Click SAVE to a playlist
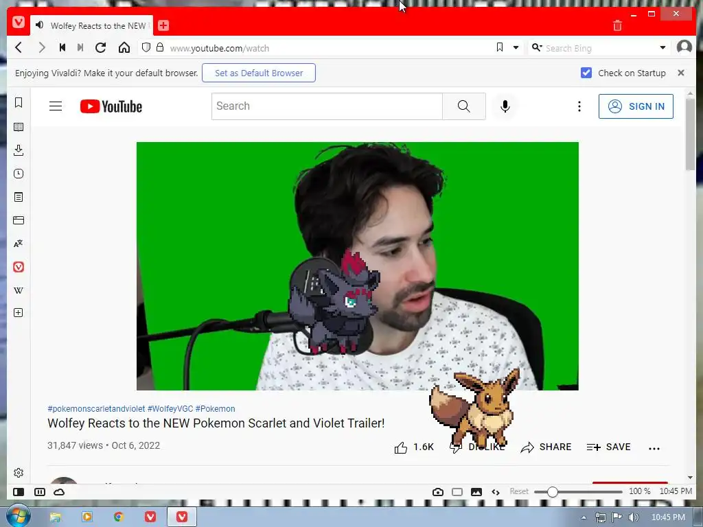This screenshot has width=703, height=527. pos(609,447)
